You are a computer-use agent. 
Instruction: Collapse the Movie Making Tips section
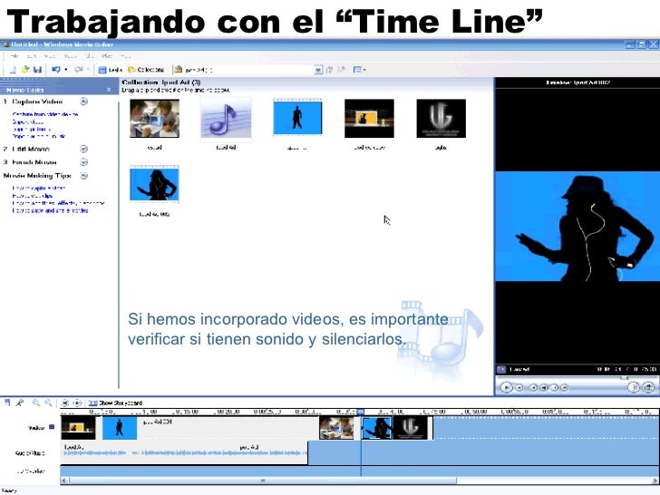(83, 176)
